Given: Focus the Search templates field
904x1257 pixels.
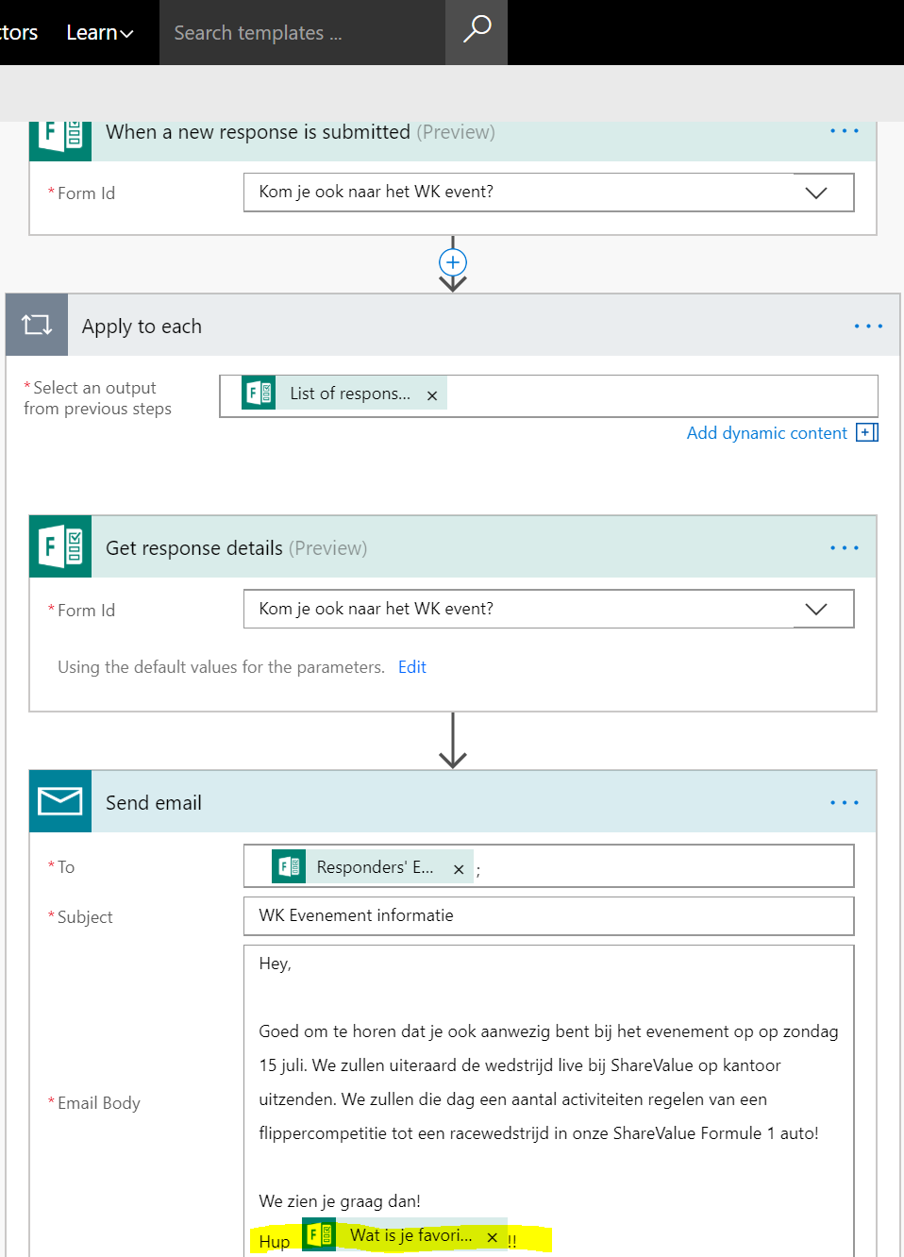Looking at the screenshot, I should coord(302,33).
